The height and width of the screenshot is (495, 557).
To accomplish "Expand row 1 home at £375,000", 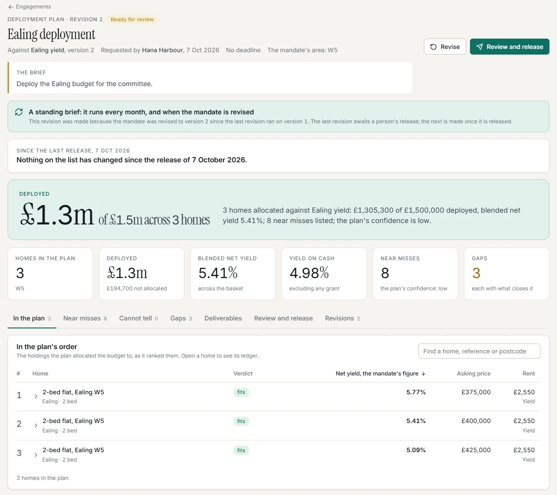I will click(36, 396).
